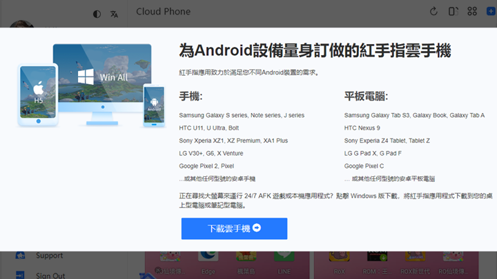Click the 為Android設備量身訂做的紅手指雲手機 heading
The width and height of the screenshot is (497, 279).
[315, 50]
